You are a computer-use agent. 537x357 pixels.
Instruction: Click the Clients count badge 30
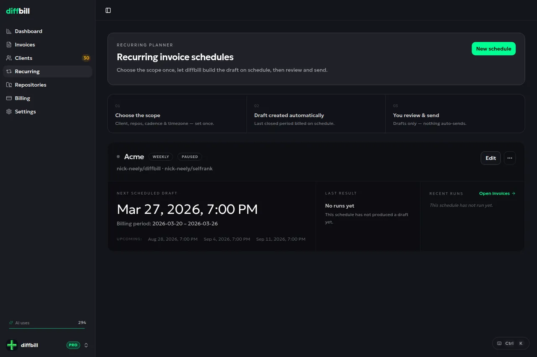coord(86,58)
